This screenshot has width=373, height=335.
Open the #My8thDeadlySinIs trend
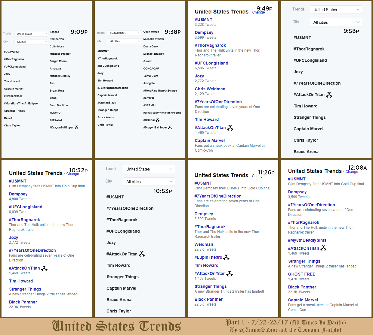coord(307,240)
